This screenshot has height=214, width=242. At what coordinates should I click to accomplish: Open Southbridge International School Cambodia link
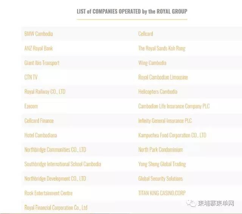[x=63, y=164]
